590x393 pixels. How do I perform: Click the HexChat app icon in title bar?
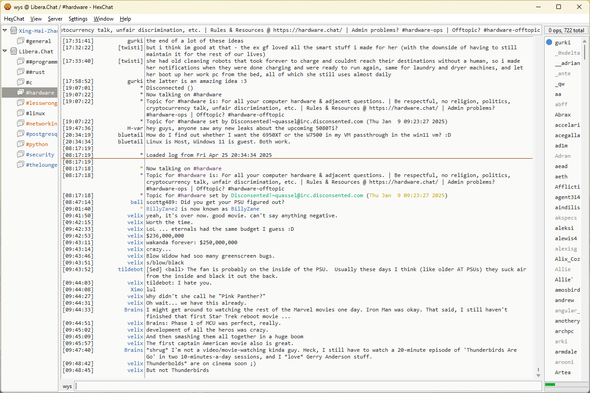(7, 7)
